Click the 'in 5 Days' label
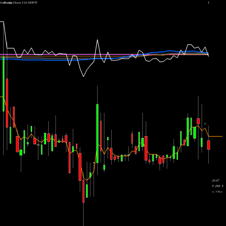 (x=217, y=192)
